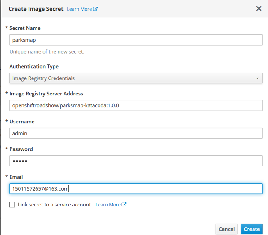Open the header Learn More link

79,9
